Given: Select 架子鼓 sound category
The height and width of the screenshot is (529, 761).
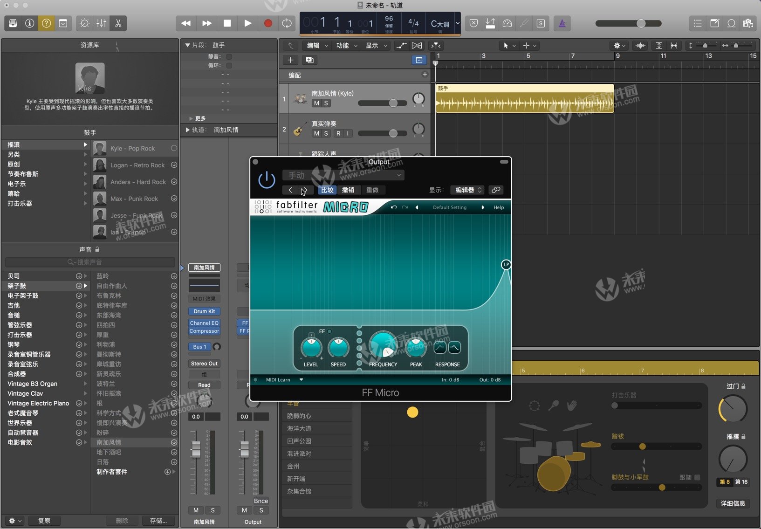Looking at the screenshot, I should click(45, 286).
